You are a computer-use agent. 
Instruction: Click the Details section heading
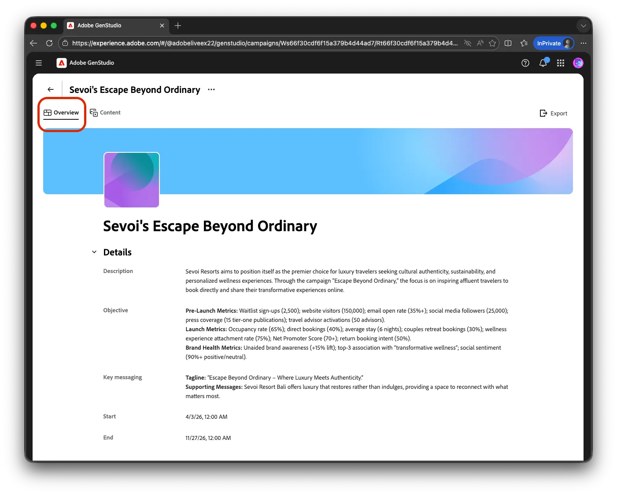pos(117,252)
